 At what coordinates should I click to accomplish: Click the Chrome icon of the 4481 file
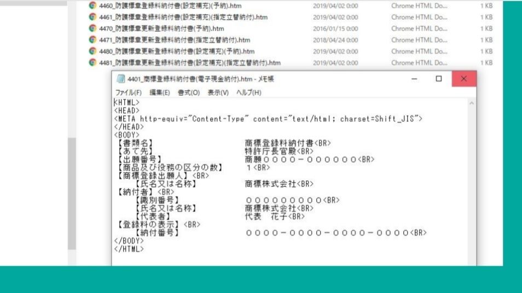[93, 62]
